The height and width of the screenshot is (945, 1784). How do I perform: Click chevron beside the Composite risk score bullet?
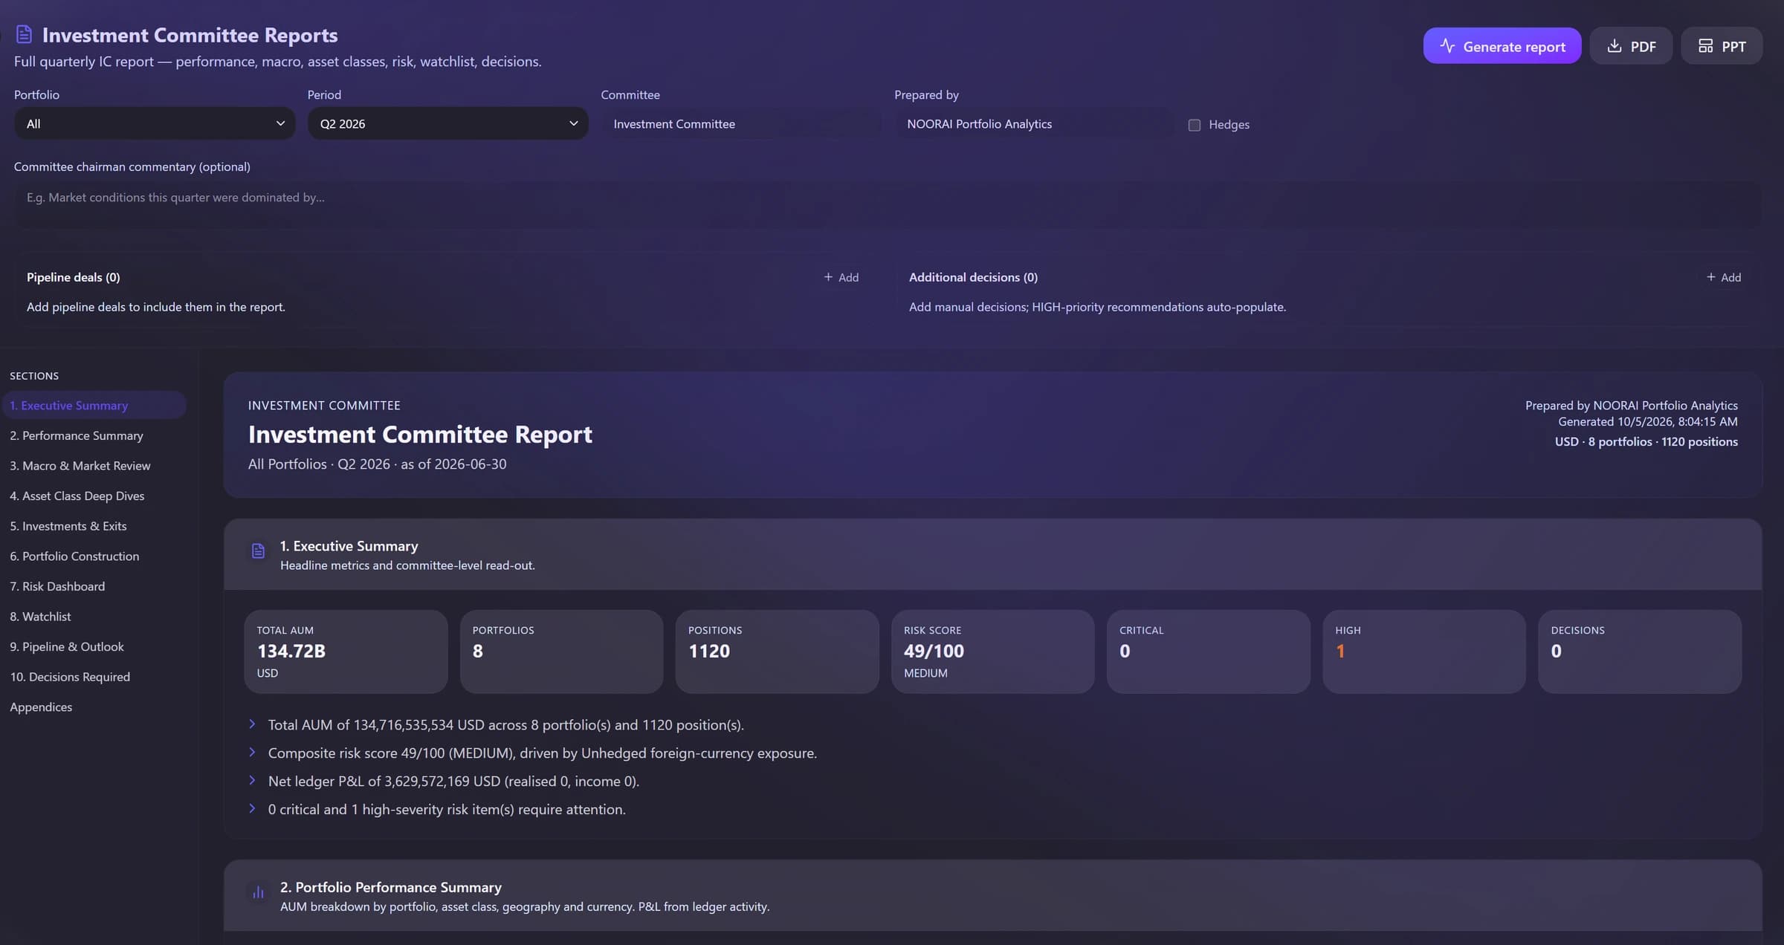coord(252,752)
